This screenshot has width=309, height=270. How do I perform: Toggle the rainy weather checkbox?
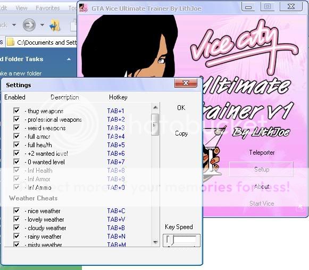tap(16, 236)
